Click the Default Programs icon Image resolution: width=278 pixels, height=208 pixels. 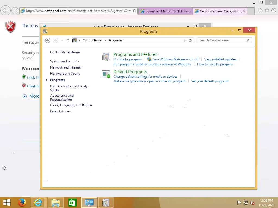pos(106,74)
